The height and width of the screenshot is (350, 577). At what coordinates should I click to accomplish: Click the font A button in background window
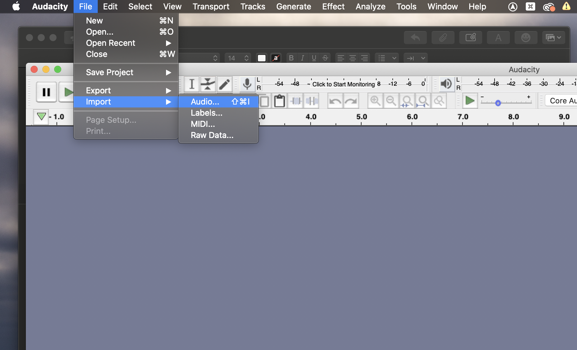pyautogui.click(x=498, y=38)
